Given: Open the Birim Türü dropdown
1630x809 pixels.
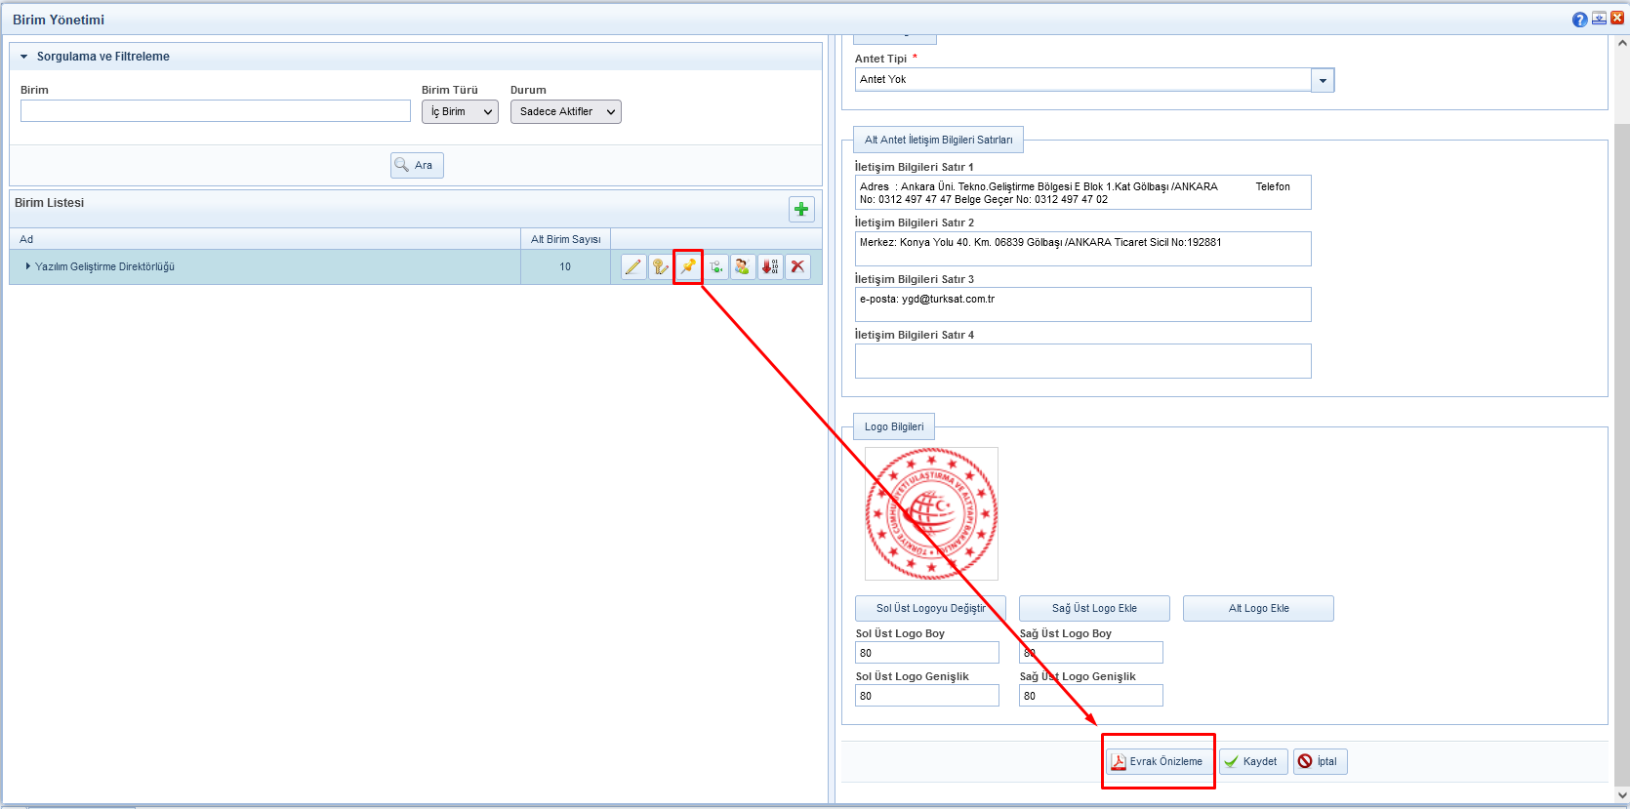Looking at the screenshot, I should [460, 112].
